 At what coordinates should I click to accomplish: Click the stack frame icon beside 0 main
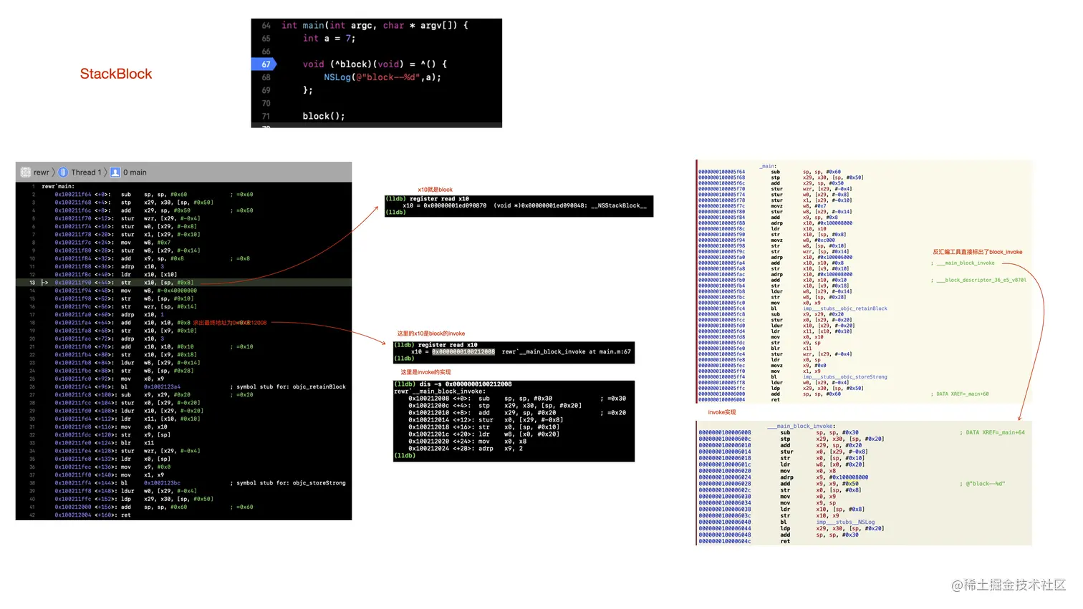[116, 172]
